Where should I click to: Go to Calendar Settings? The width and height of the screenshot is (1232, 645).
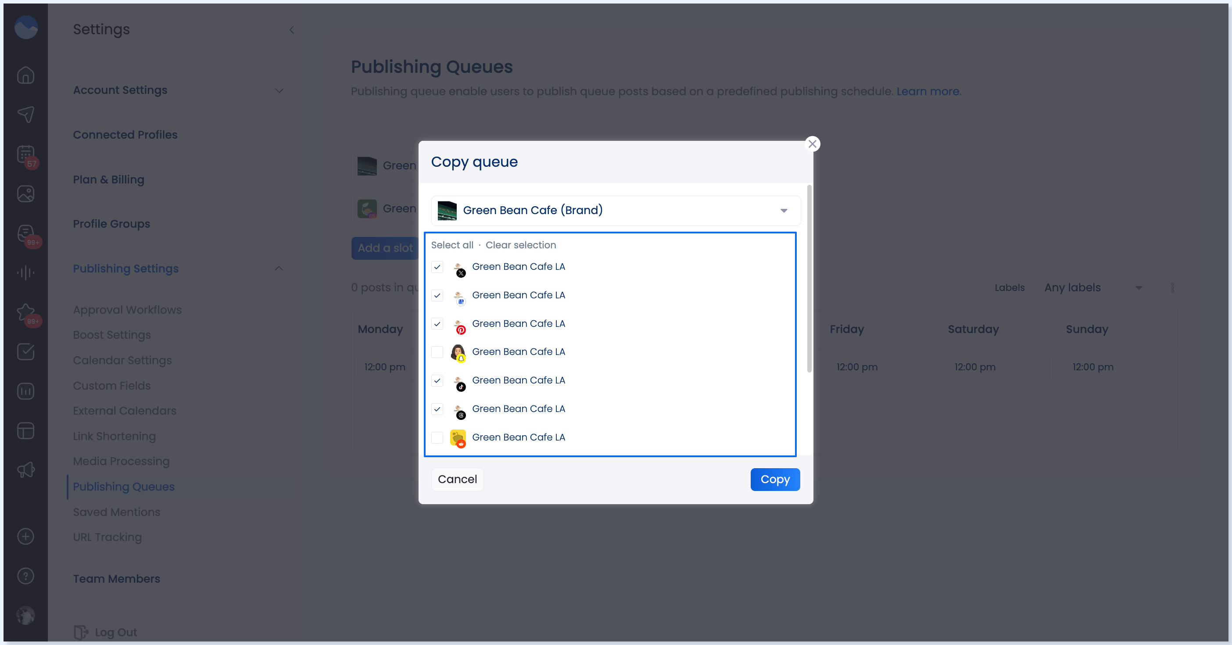click(x=122, y=361)
